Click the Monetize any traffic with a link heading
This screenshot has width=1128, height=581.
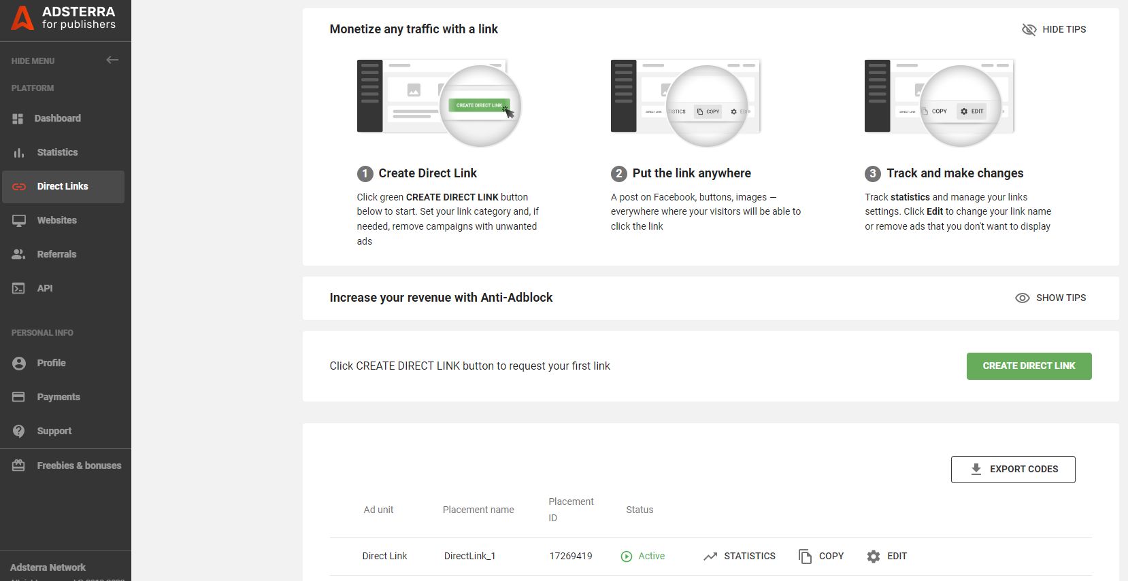click(414, 29)
